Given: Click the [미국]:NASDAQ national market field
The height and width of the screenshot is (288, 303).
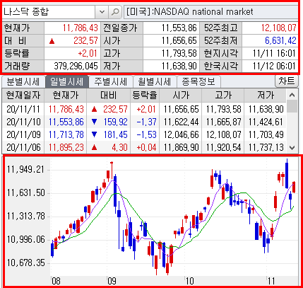Looking at the screenshot, I should pos(210,12).
